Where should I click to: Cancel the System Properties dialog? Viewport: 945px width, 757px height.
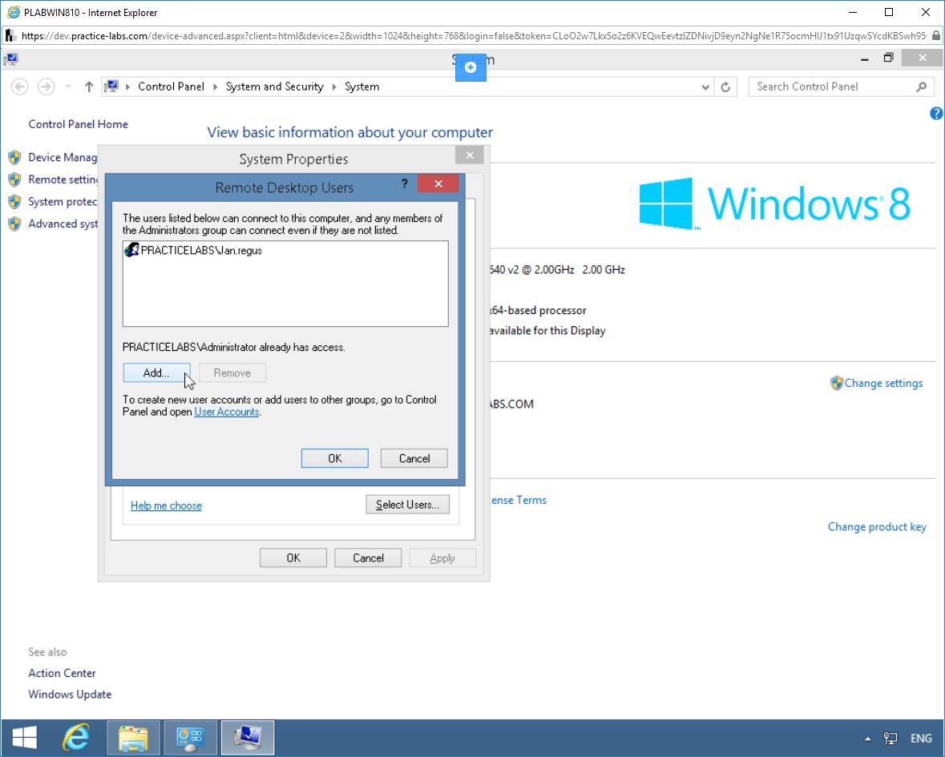[368, 558]
